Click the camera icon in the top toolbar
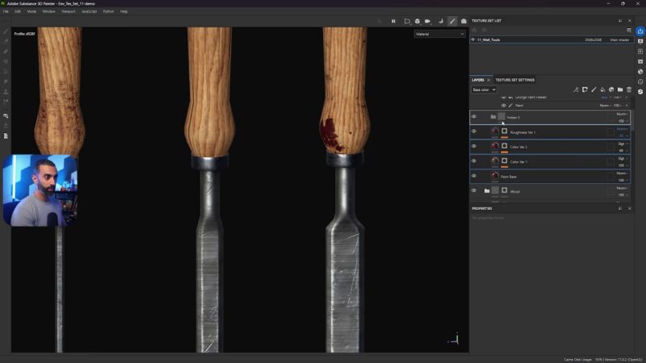The image size is (646, 363). tap(427, 21)
